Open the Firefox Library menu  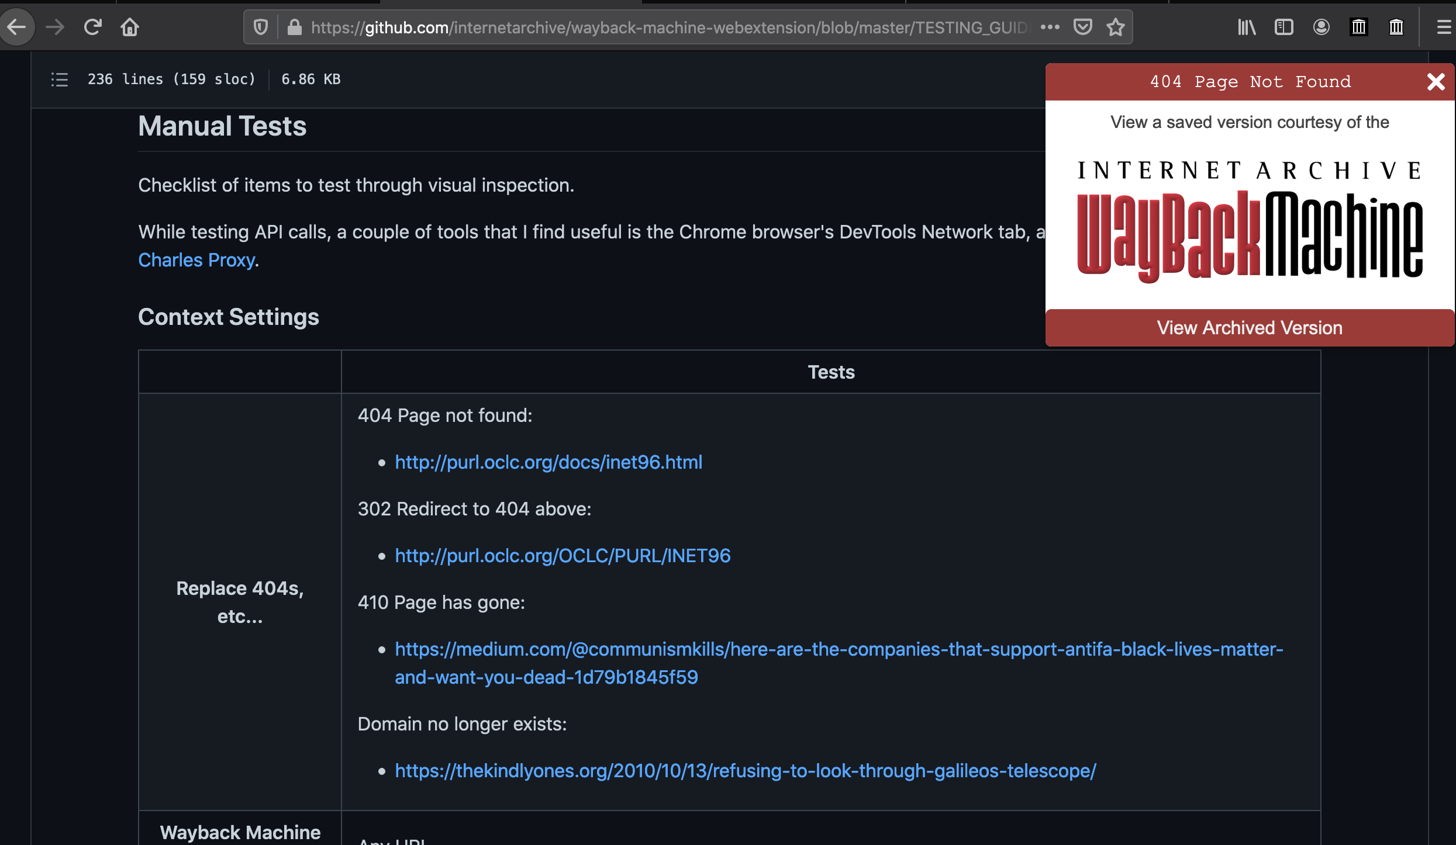(1246, 27)
